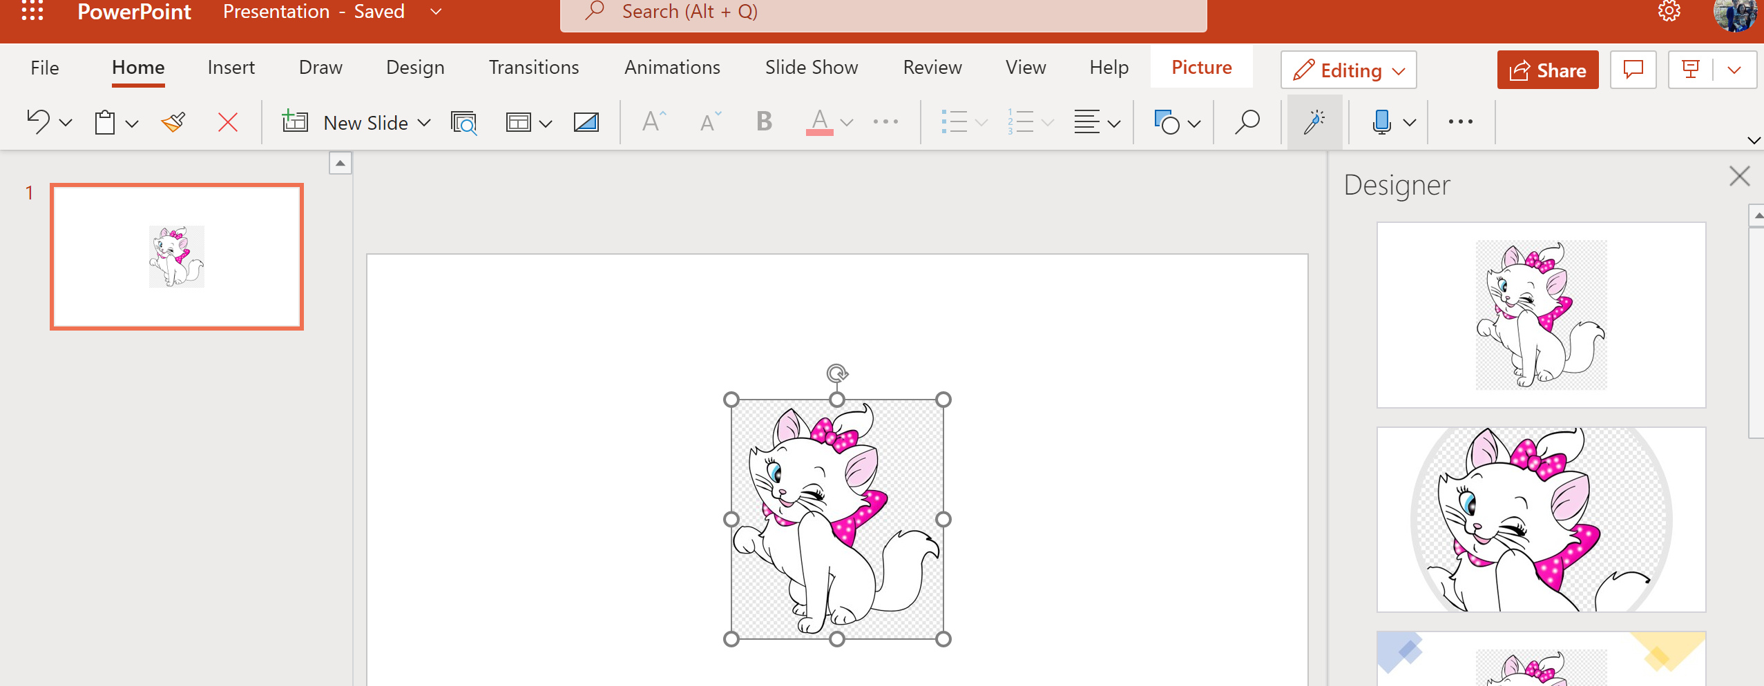This screenshot has height=686, width=1764.
Task: Expand the Paste options dropdown
Action: [133, 124]
